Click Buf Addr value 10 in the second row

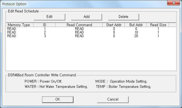136,33
